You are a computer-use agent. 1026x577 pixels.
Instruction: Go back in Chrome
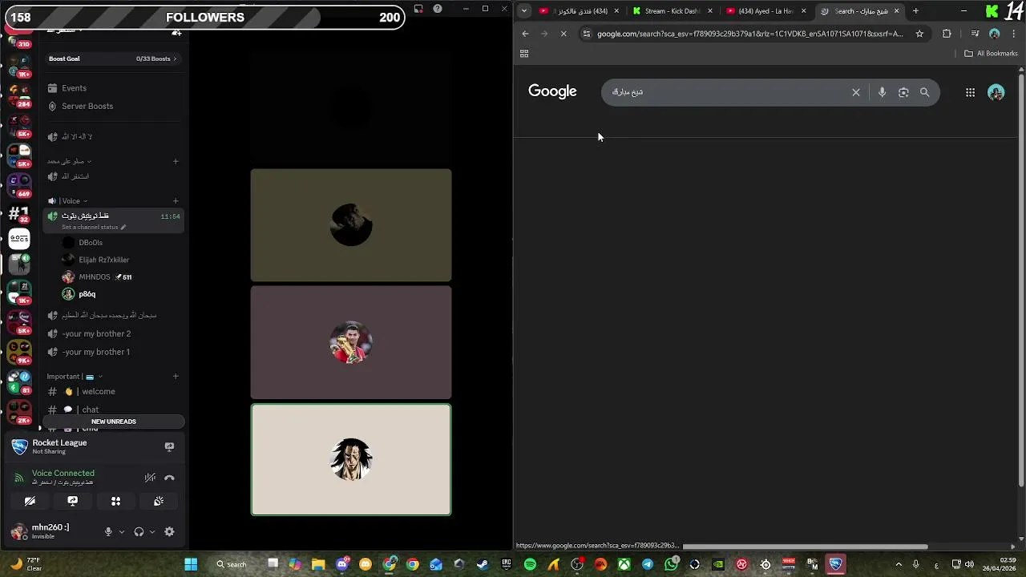coord(525,34)
